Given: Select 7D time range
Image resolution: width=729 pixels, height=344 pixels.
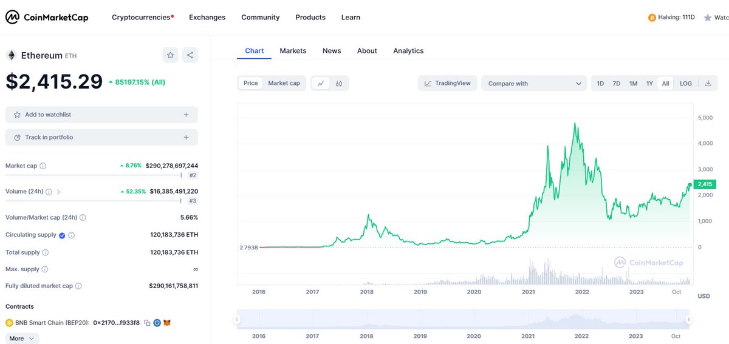Looking at the screenshot, I should 617,83.
